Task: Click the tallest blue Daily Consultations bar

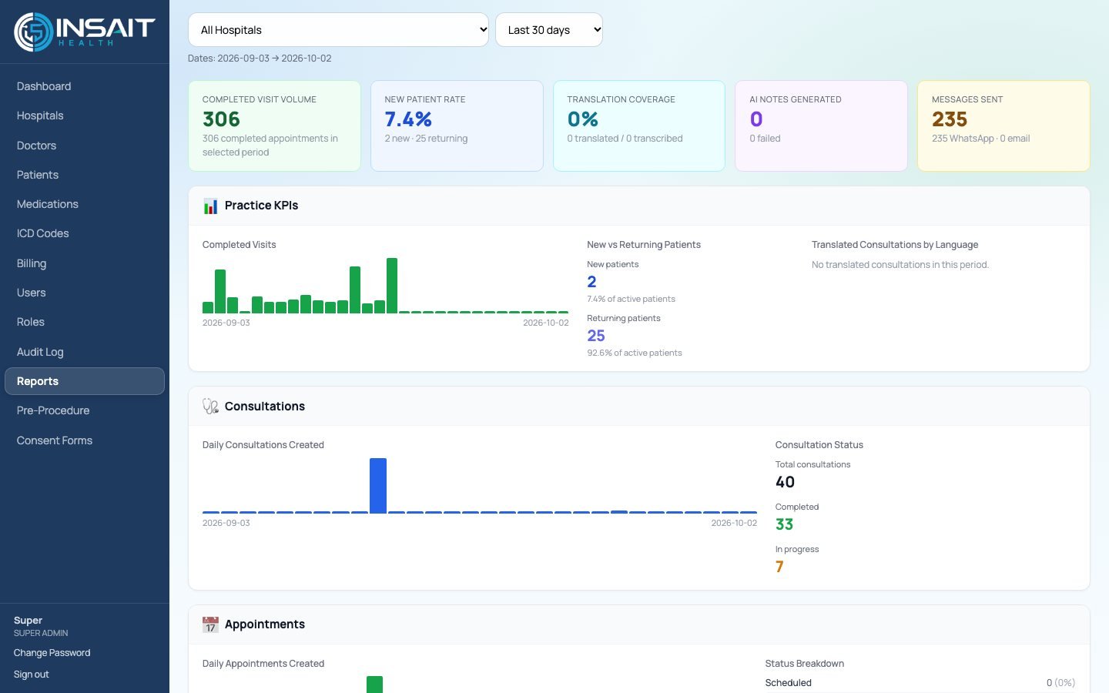Action: pos(378,486)
